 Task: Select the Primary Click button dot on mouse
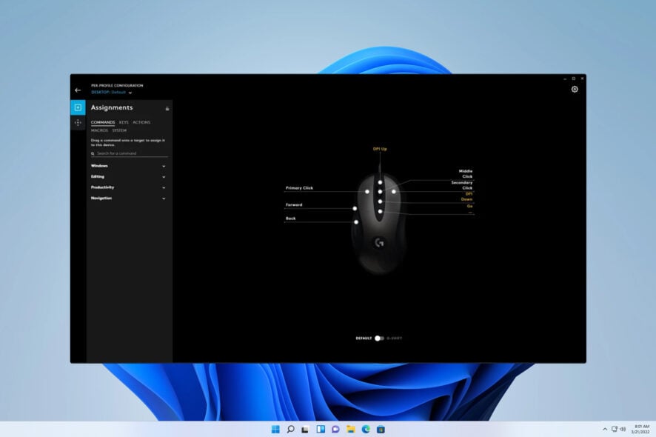click(x=367, y=192)
